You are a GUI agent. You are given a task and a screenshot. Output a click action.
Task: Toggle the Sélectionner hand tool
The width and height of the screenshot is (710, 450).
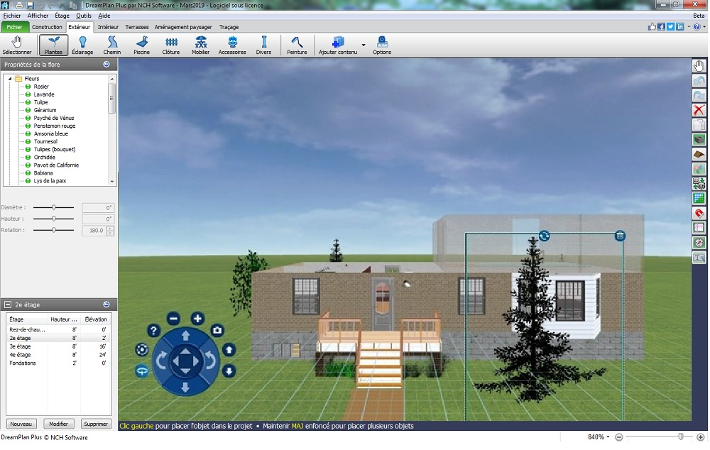pos(17,45)
